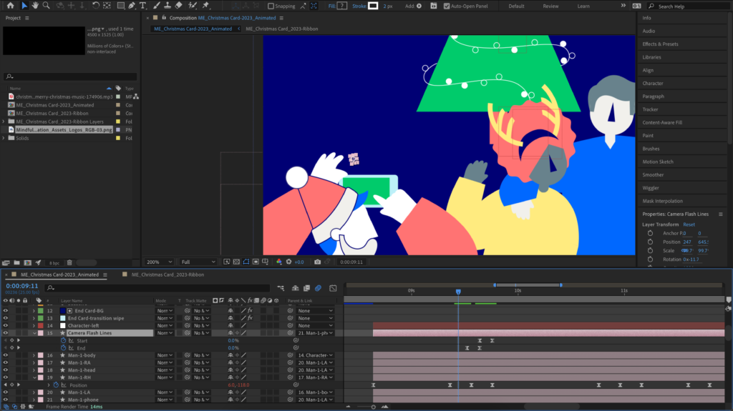This screenshot has width=733, height=411.
Task: Click the timeline zoom slider at bottom
Action: [x=373, y=407]
